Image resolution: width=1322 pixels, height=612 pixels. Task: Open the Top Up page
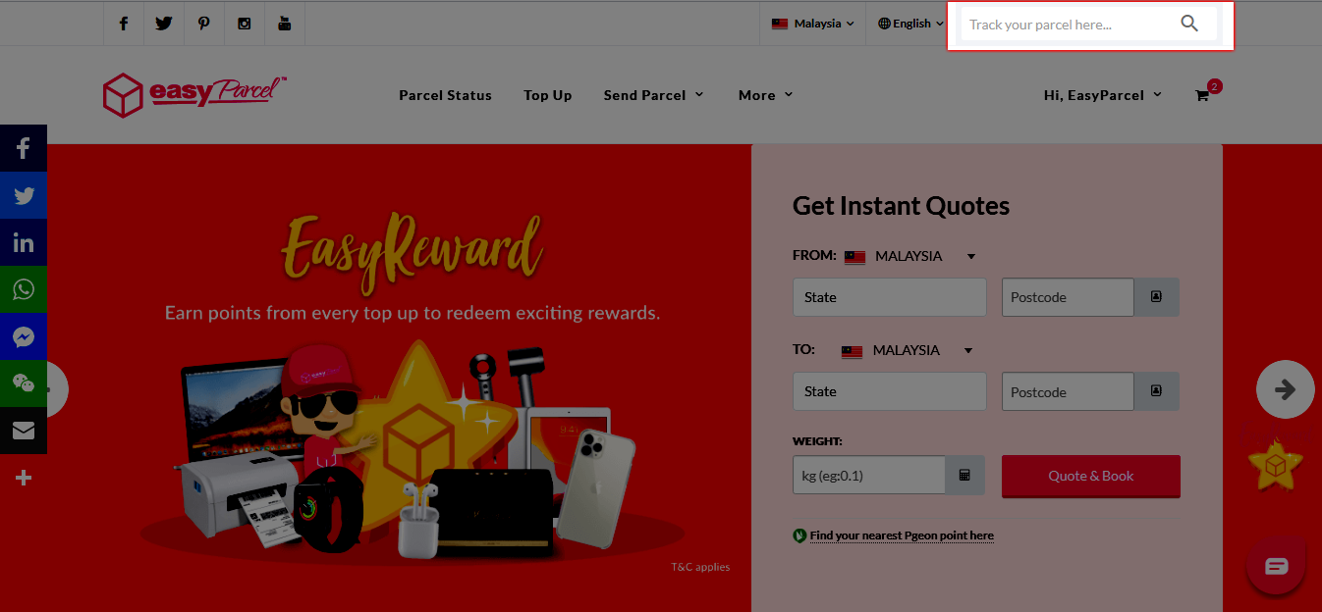pos(547,94)
